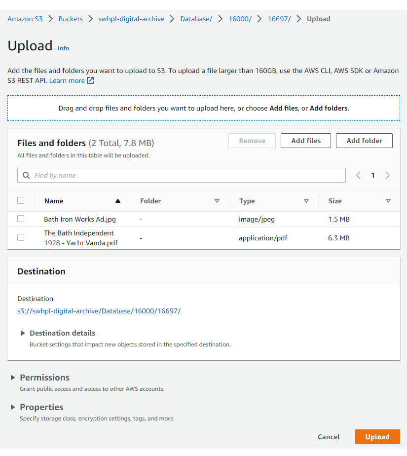
Task: Open the Learn more external link icon
Action: [x=90, y=80]
